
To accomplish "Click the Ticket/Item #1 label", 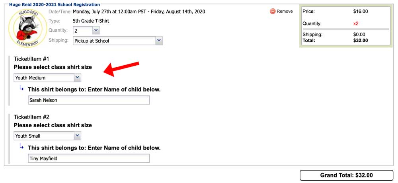I will coord(31,59).
